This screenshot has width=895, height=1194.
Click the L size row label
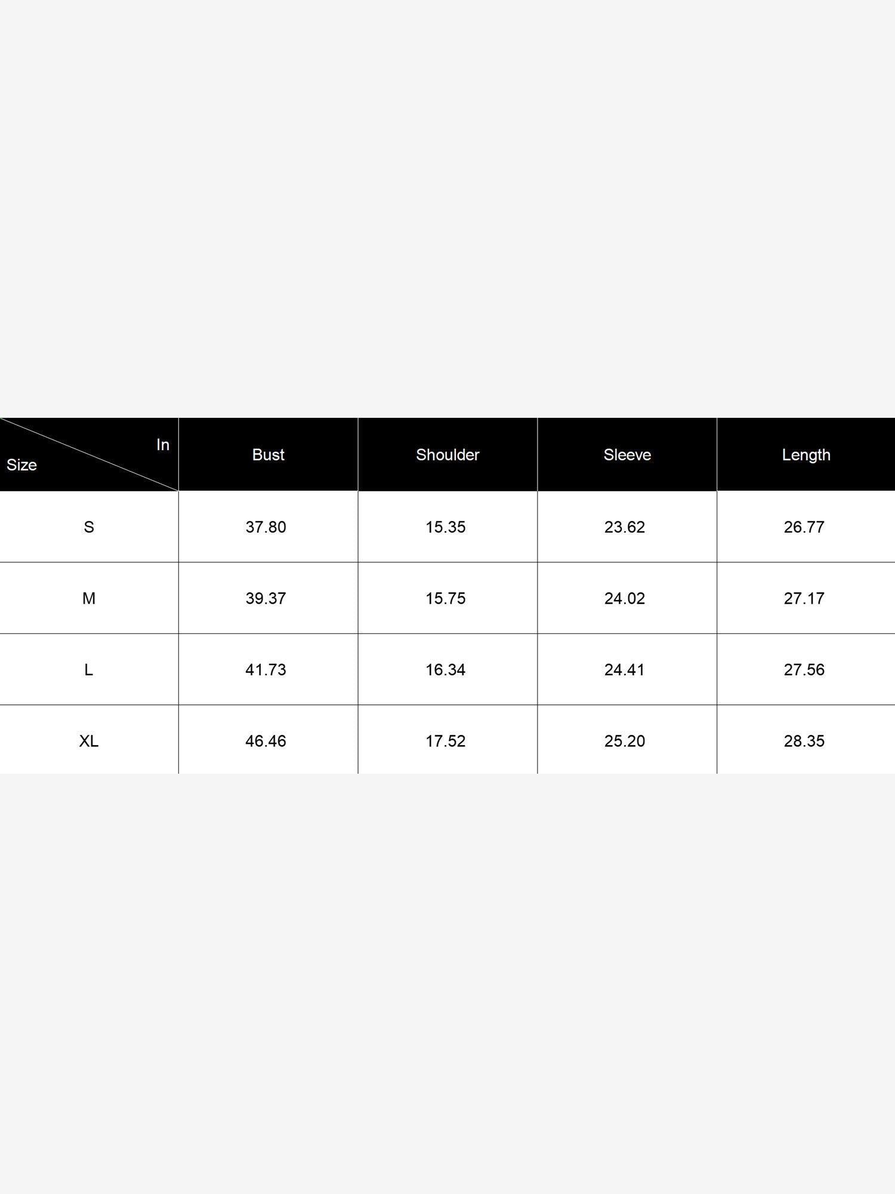89,670
